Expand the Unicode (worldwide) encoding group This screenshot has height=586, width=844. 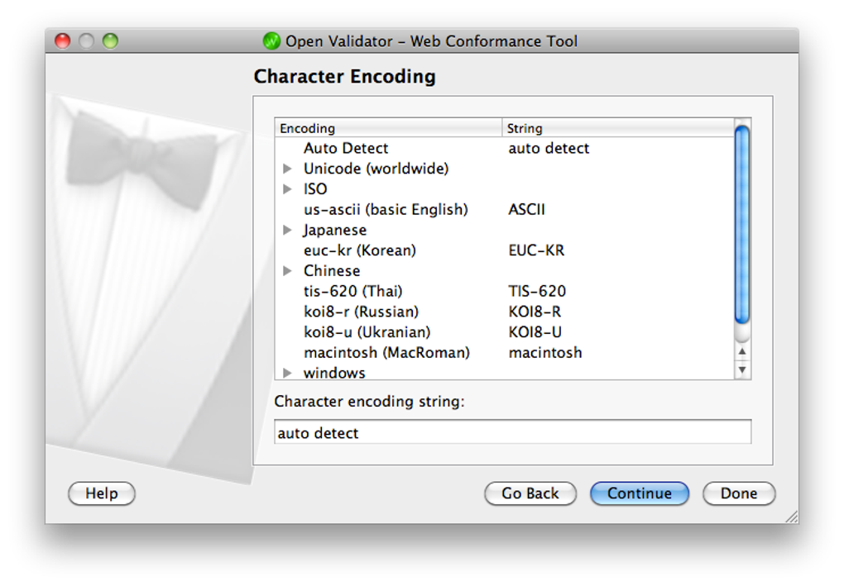(287, 169)
